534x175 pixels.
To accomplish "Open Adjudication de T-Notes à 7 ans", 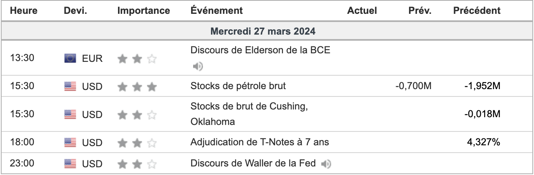I will tap(260, 142).
